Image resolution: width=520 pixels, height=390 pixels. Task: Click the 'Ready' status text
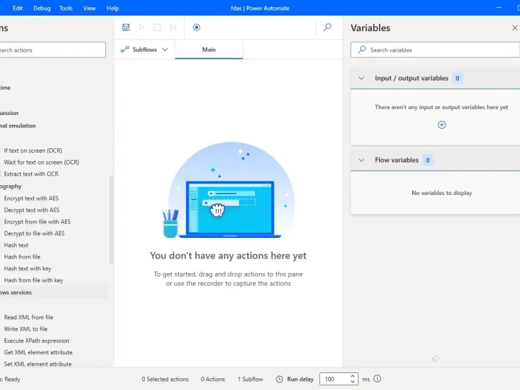[12, 379]
